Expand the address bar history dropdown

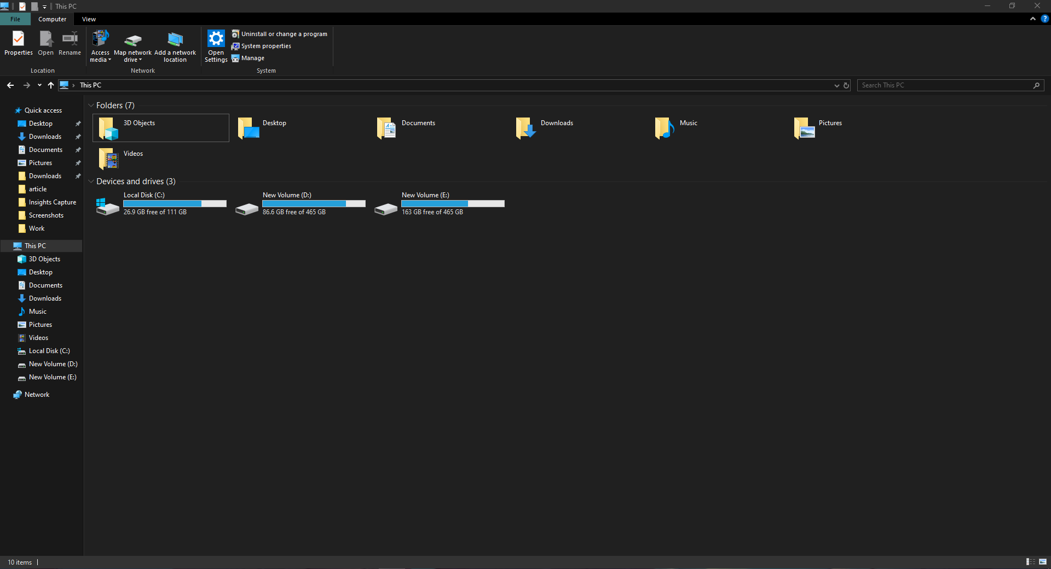[836, 85]
